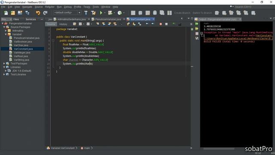Click the Toggle Bookmark icon in editor toolbar
This screenshot has height=155, width=275.
[x=140, y=24]
